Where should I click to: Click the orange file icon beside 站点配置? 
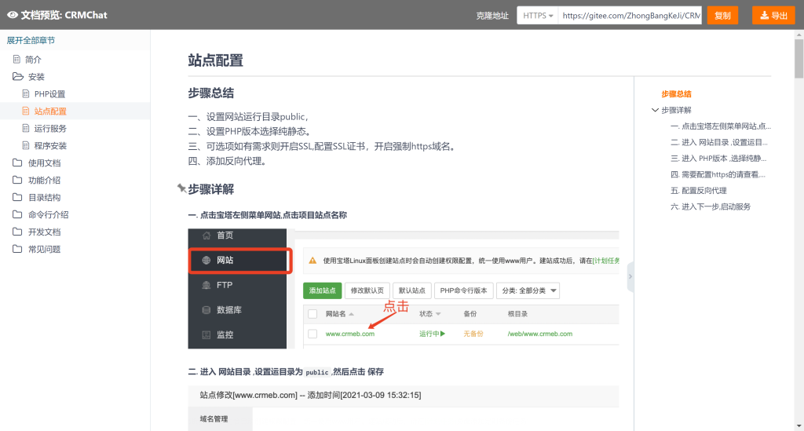26,111
